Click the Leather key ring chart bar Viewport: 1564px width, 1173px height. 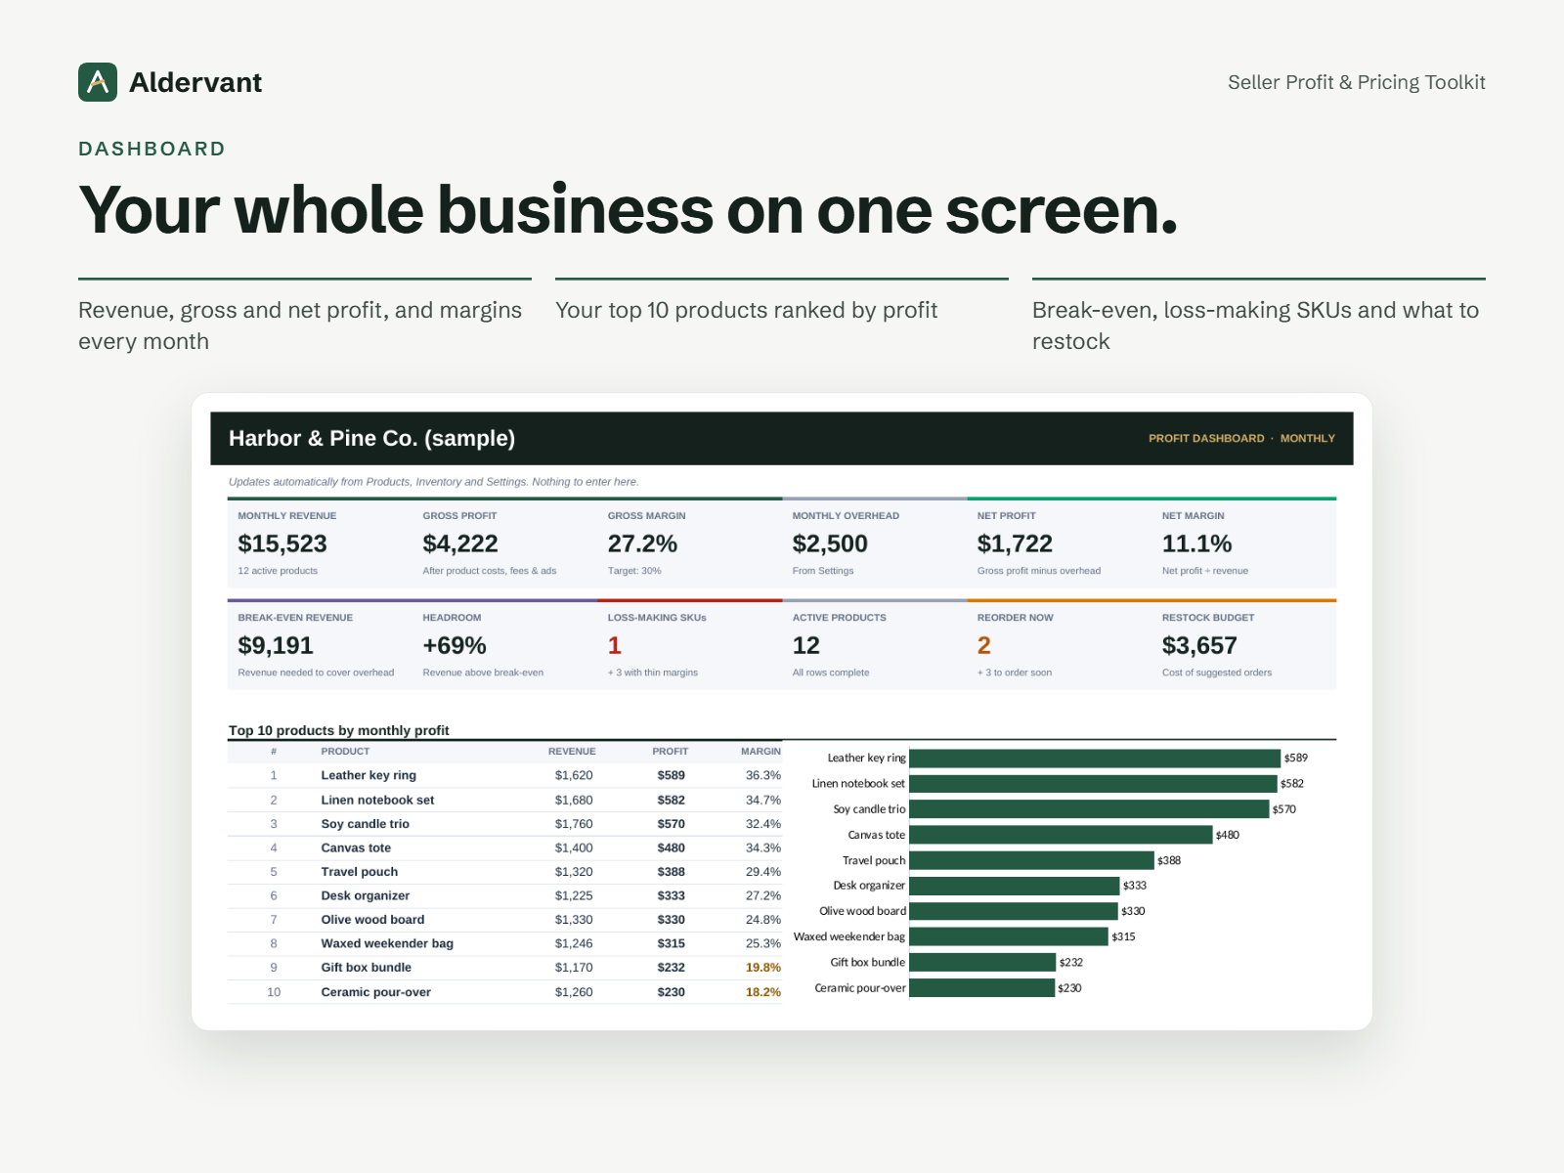coord(1095,759)
